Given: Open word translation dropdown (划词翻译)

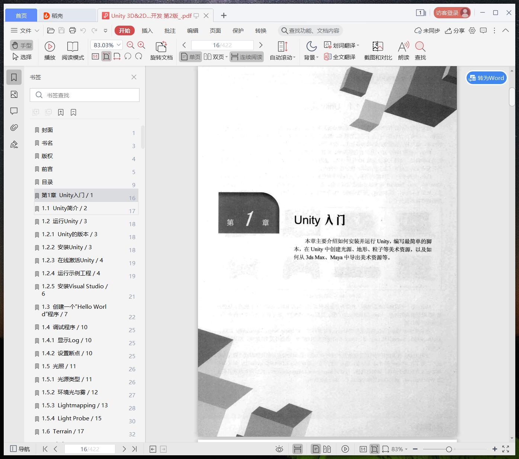Looking at the screenshot, I should (x=342, y=45).
